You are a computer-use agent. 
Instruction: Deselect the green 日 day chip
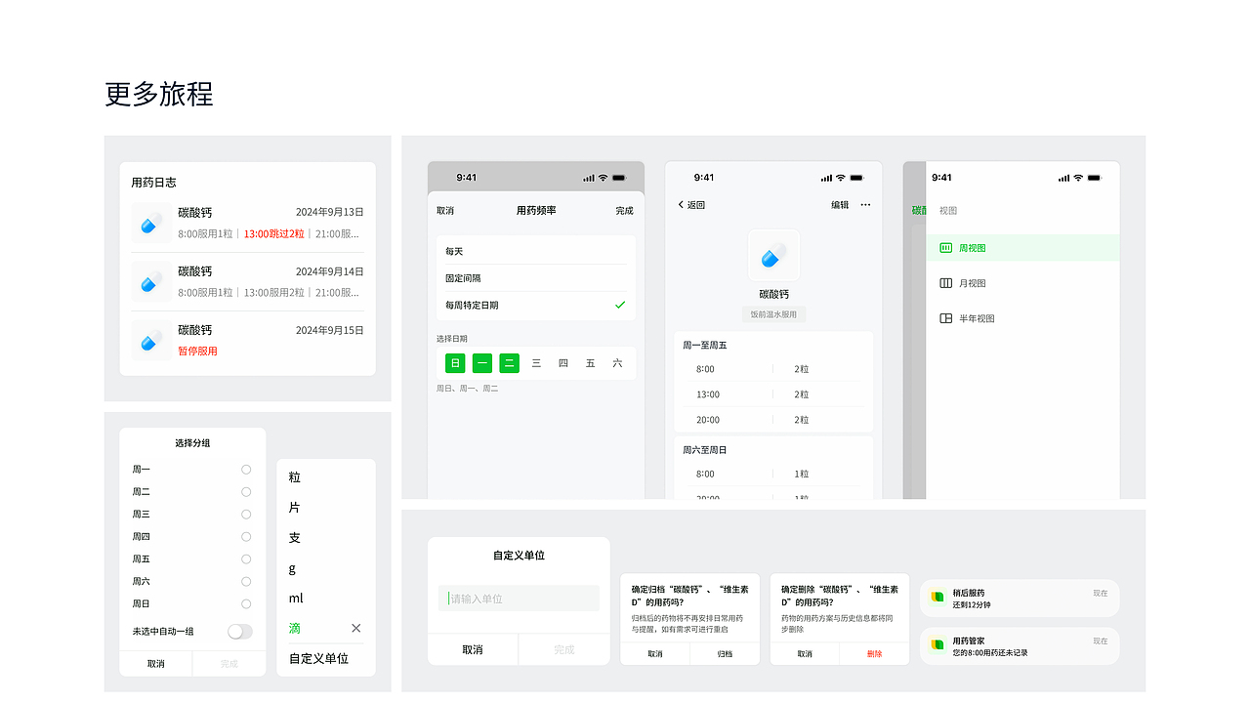(x=455, y=363)
